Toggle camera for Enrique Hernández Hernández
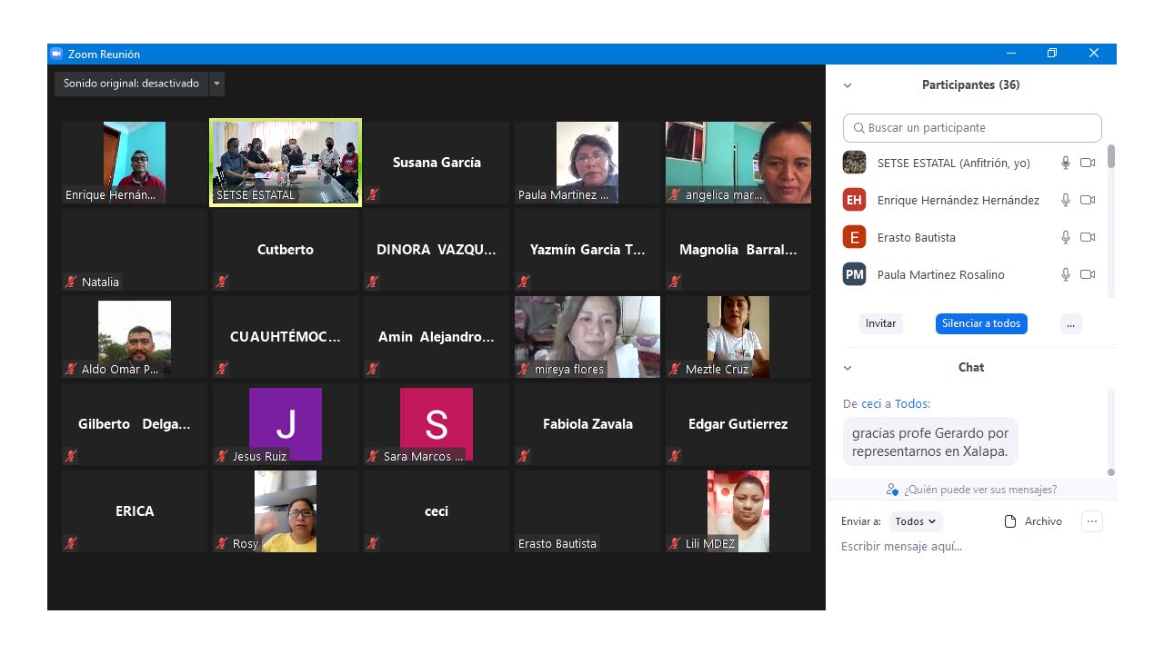The width and height of the screenshot is (1164, 654). (1088, 200)
